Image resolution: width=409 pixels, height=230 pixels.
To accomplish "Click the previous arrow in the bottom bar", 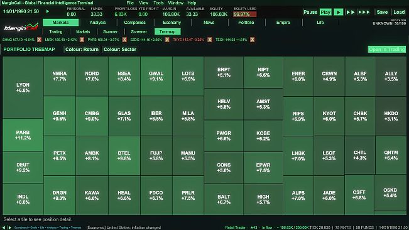I will (3, 227).
